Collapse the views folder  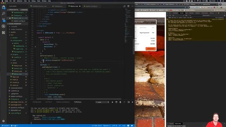[14, 63]
